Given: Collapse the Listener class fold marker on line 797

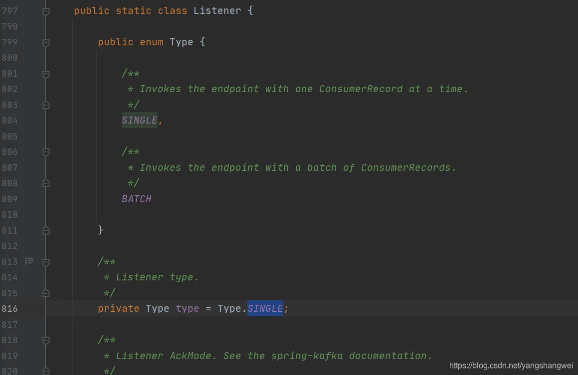Looking at the screenshot, I should pyautogui.click(x=46, y=11).
